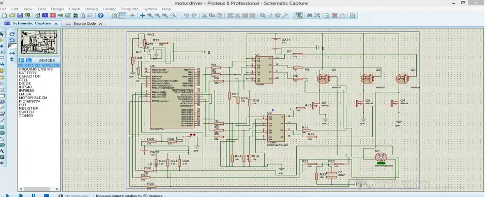Screen dimensions: 487x197
Task: Open the Design menu
Action: (x=57, y=9)
